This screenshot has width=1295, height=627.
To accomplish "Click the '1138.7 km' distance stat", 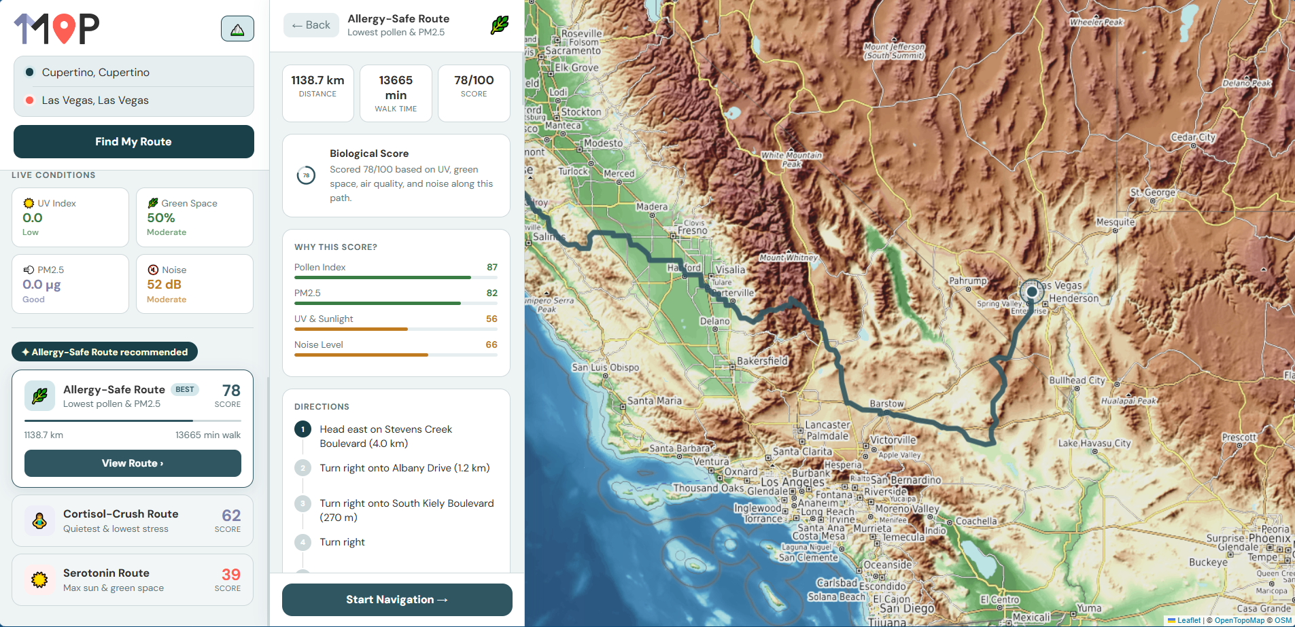I will click(318, 94).
